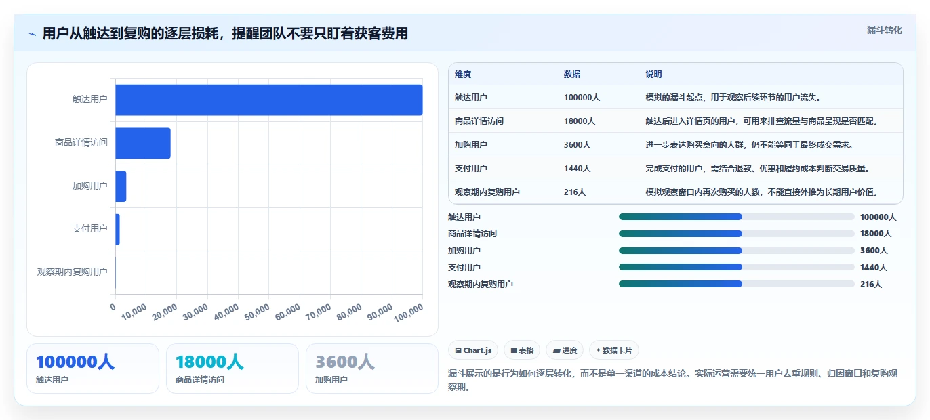The width and height of the screenshot is (930, 420).
Task: Click the 商品详情访问 bar in the chart
Action: click(x=143, y=143)
